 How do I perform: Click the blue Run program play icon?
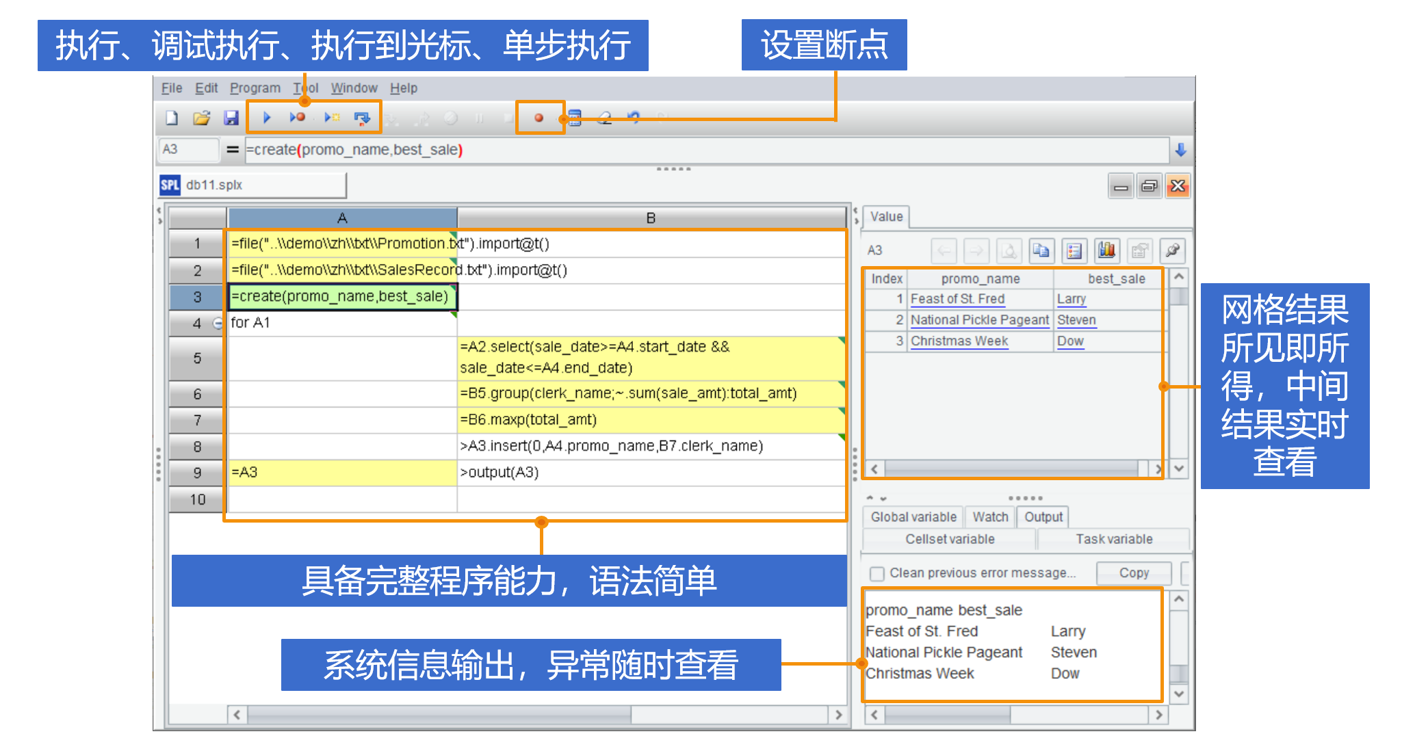[267, 118]
